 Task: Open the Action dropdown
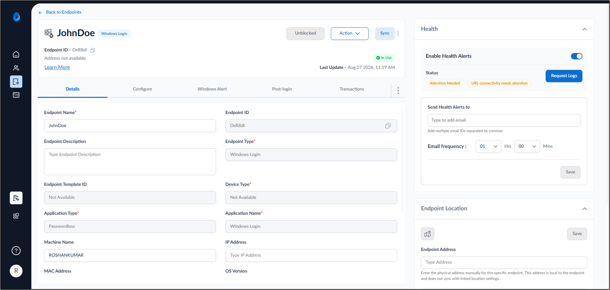click(349, 33)
